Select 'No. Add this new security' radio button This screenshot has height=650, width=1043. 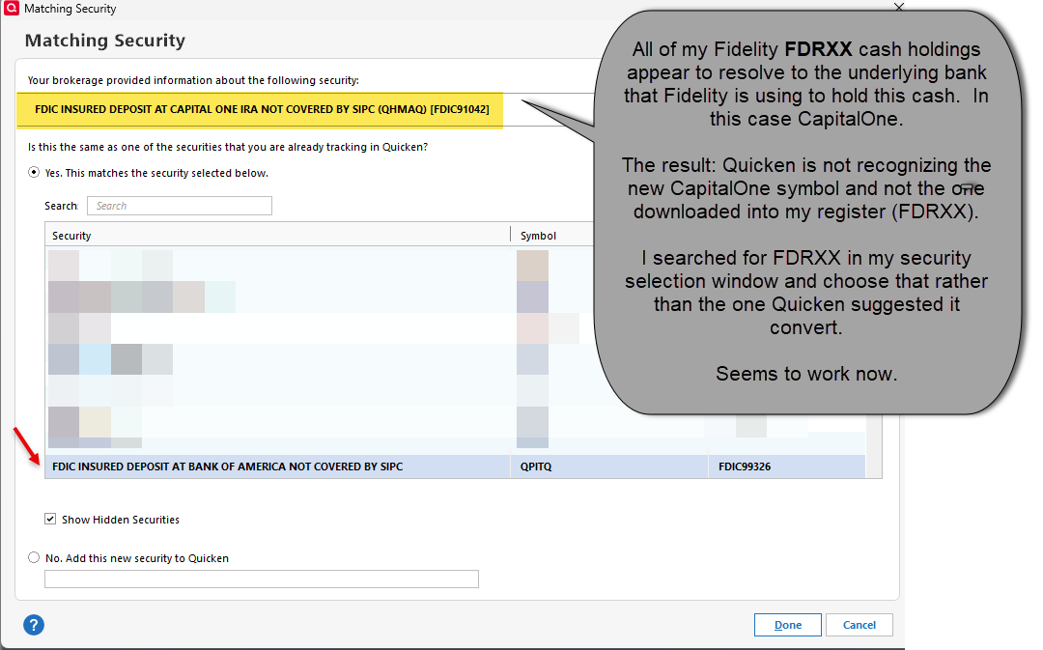[33, 557]
